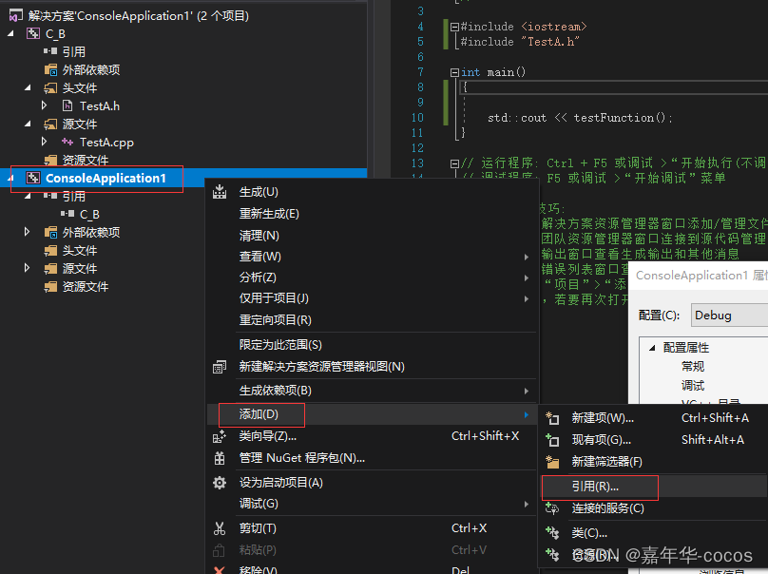Click the 类向导 class wizard icon

(x=220, y=436)
